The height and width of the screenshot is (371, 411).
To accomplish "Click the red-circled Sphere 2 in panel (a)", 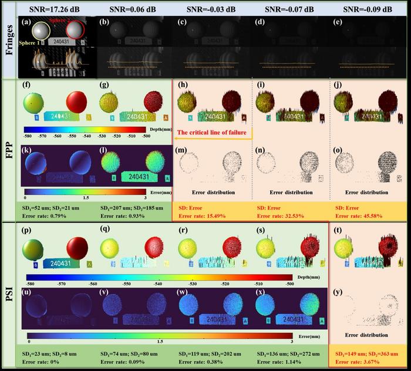I will (75, 29).
